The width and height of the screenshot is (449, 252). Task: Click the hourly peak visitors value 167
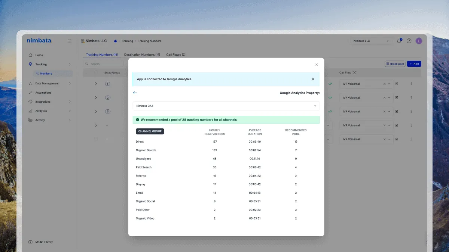(x=214, y=141)
